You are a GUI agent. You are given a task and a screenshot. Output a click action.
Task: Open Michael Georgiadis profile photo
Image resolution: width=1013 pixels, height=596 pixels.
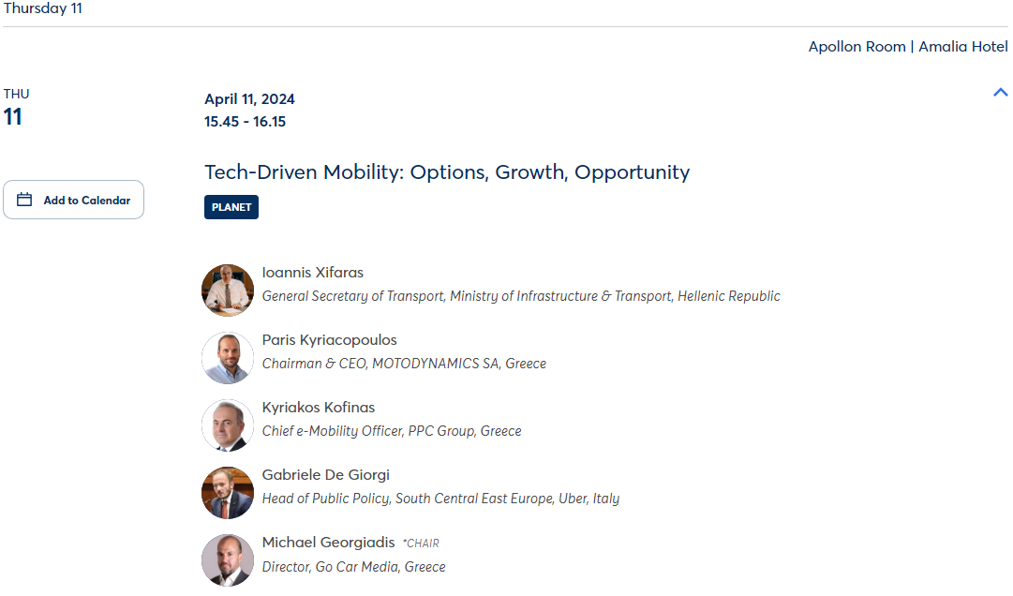228,559
